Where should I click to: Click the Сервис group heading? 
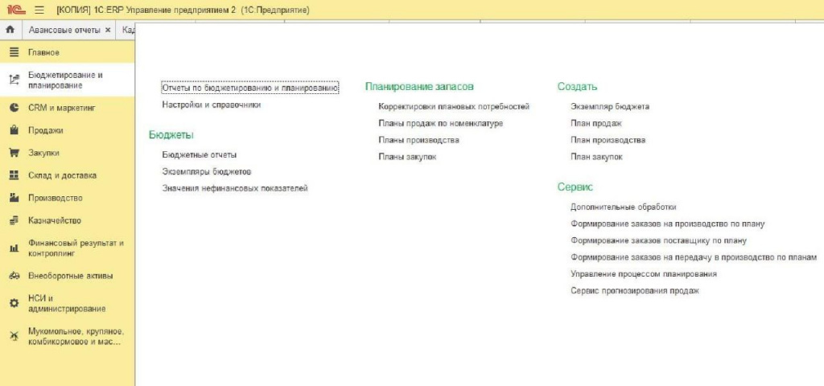[575, 187]
